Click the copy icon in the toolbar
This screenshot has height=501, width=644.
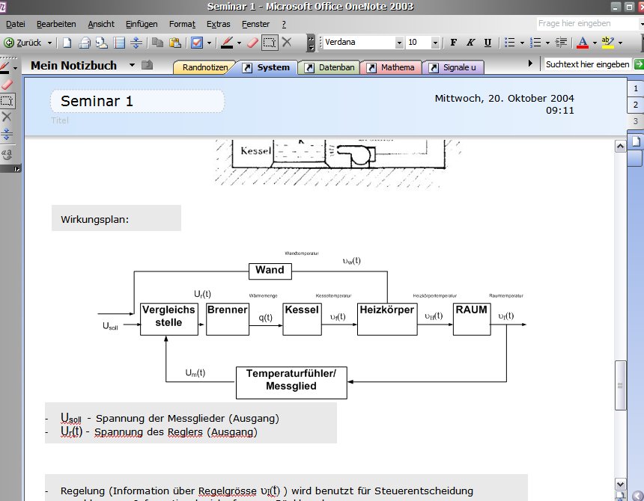click(x=157, y=43)
